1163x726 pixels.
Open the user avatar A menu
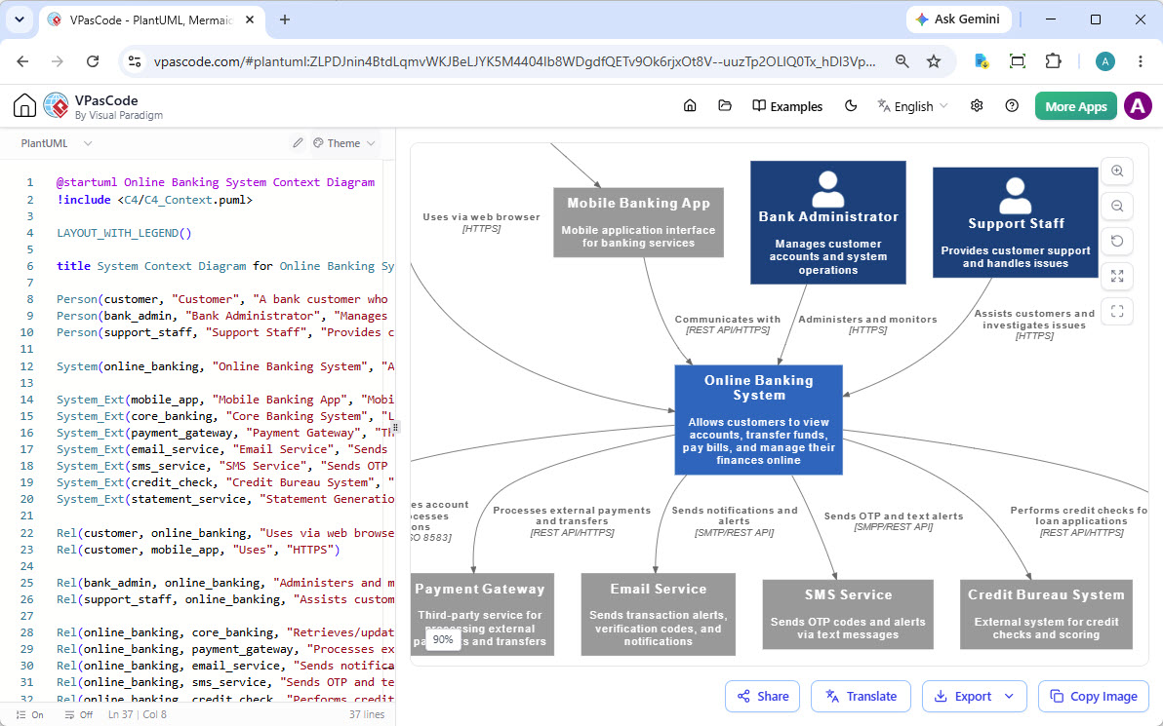[x=1138, y=106]
